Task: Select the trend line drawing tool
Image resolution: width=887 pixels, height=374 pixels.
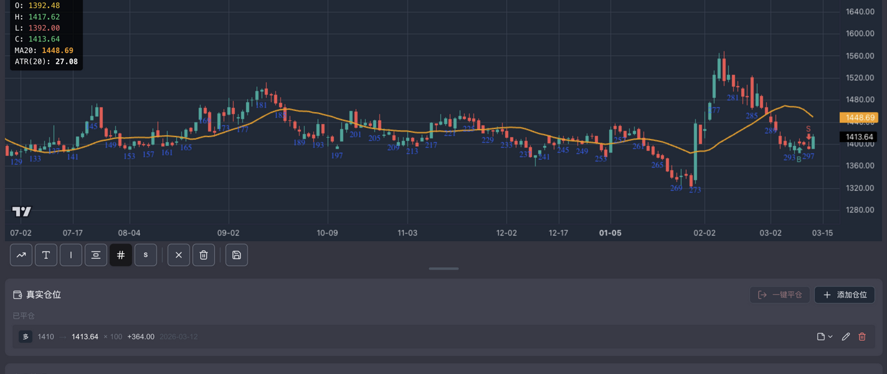Action: click(21, 255)
